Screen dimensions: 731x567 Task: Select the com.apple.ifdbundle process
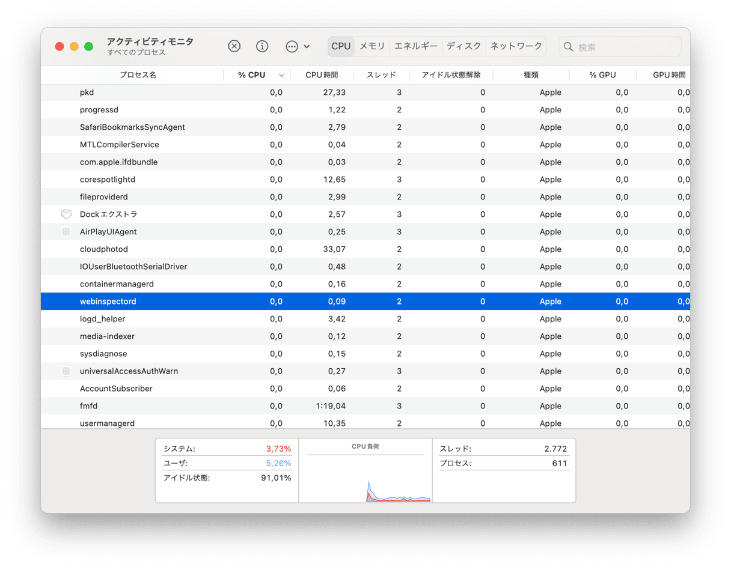click(x=118, y=162)
